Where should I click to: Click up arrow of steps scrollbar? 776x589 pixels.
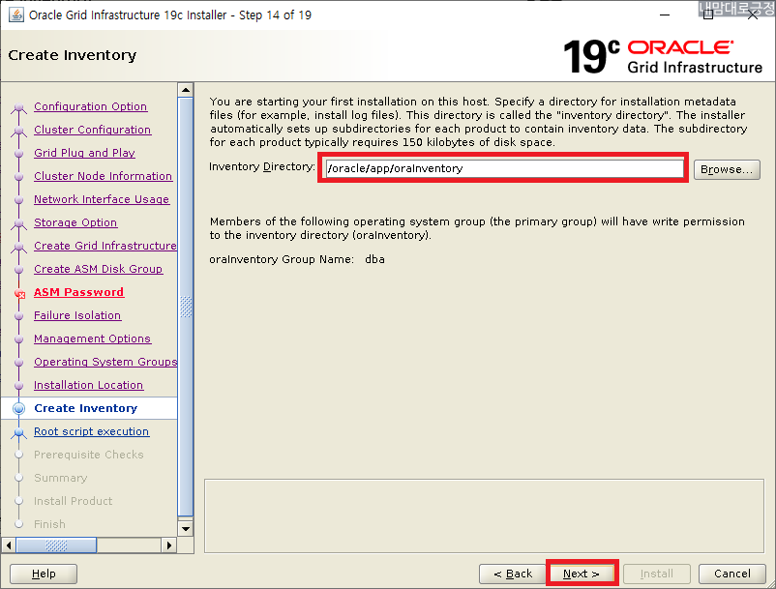point(186,90)
